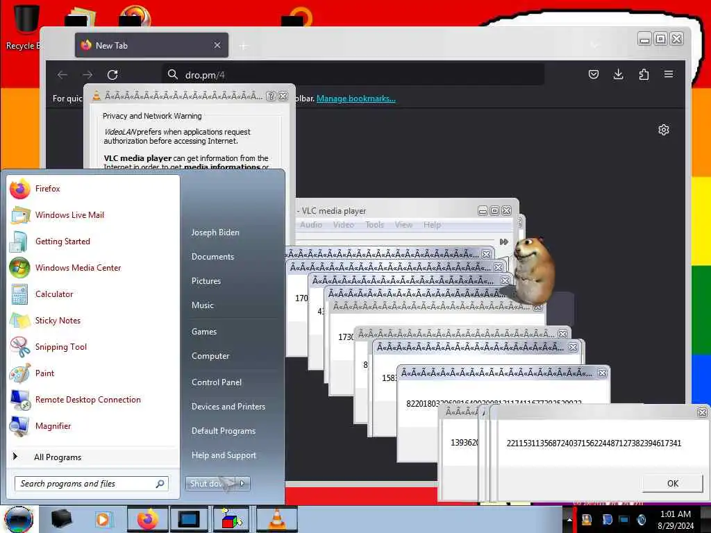Reload the Firefox page
Viewport: 711px width, 533px height.
(x=112, y=75)
